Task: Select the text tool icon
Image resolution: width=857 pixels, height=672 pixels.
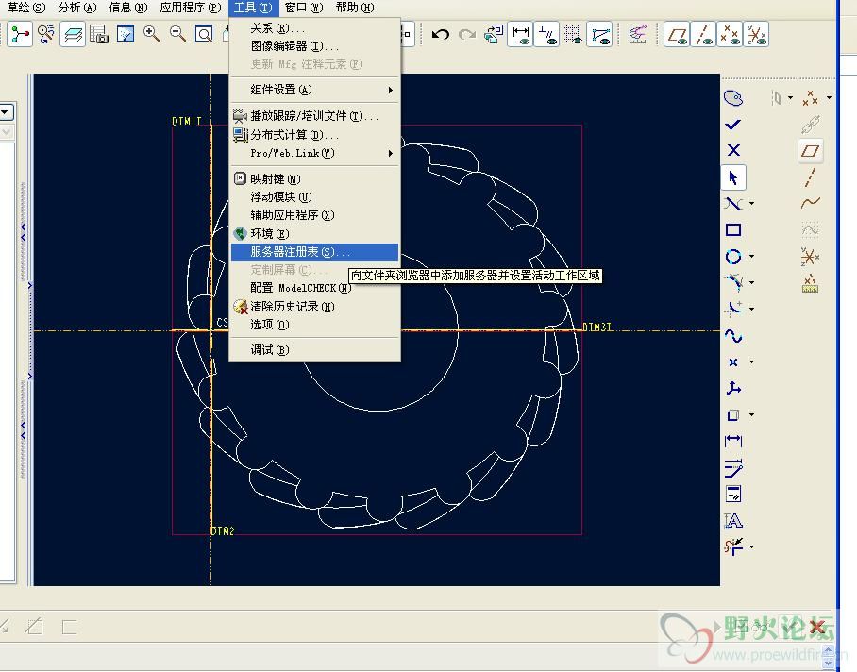Action: (x=733, y=521)
